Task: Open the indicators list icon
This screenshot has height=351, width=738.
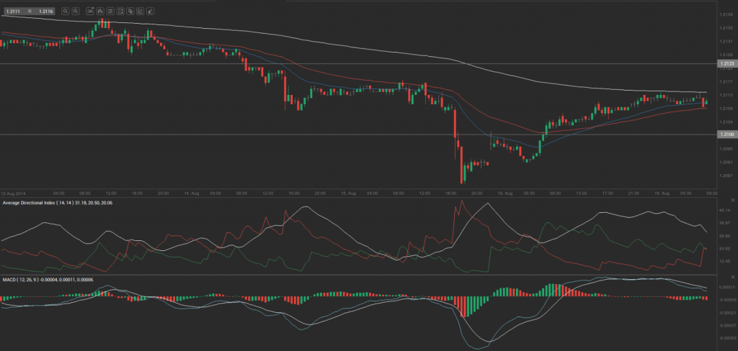Action: click(110, 11)
